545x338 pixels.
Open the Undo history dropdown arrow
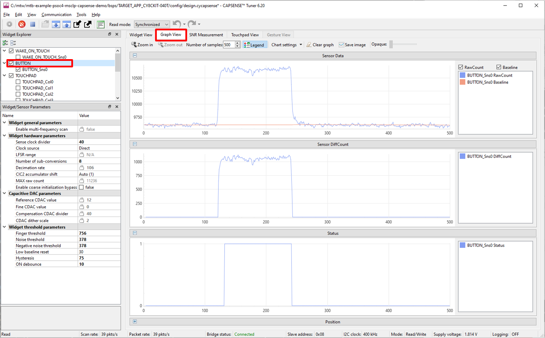[184, 24]
